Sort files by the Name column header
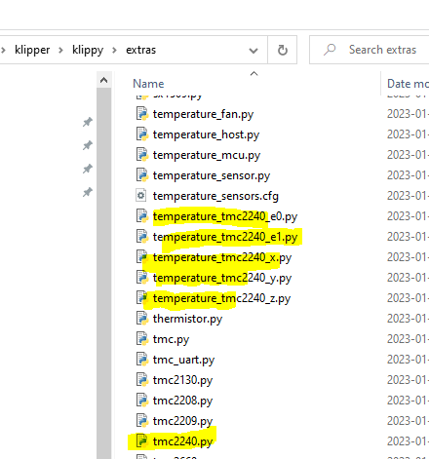 point(148,84)
